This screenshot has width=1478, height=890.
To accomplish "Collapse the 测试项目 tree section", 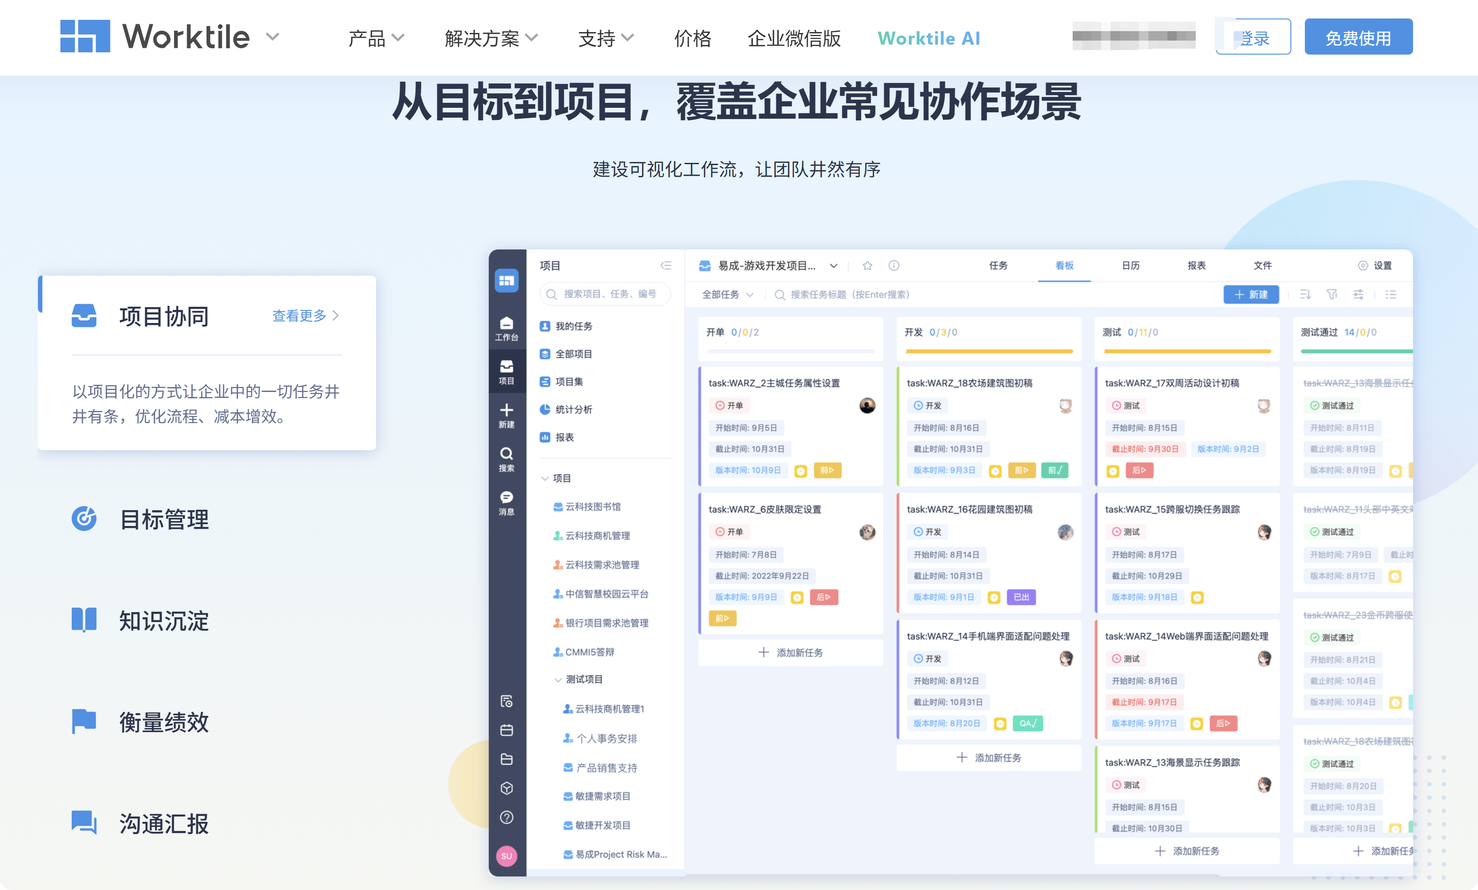I will (557, 679).
